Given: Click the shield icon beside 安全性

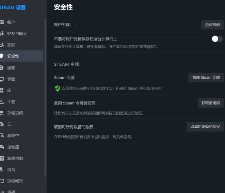Looking at the screenshot, I should click(x=2, y=56).
